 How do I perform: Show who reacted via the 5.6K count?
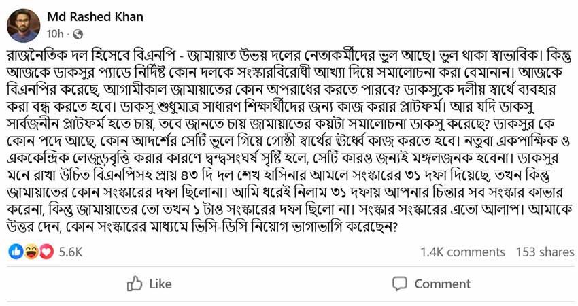[71, 252]
